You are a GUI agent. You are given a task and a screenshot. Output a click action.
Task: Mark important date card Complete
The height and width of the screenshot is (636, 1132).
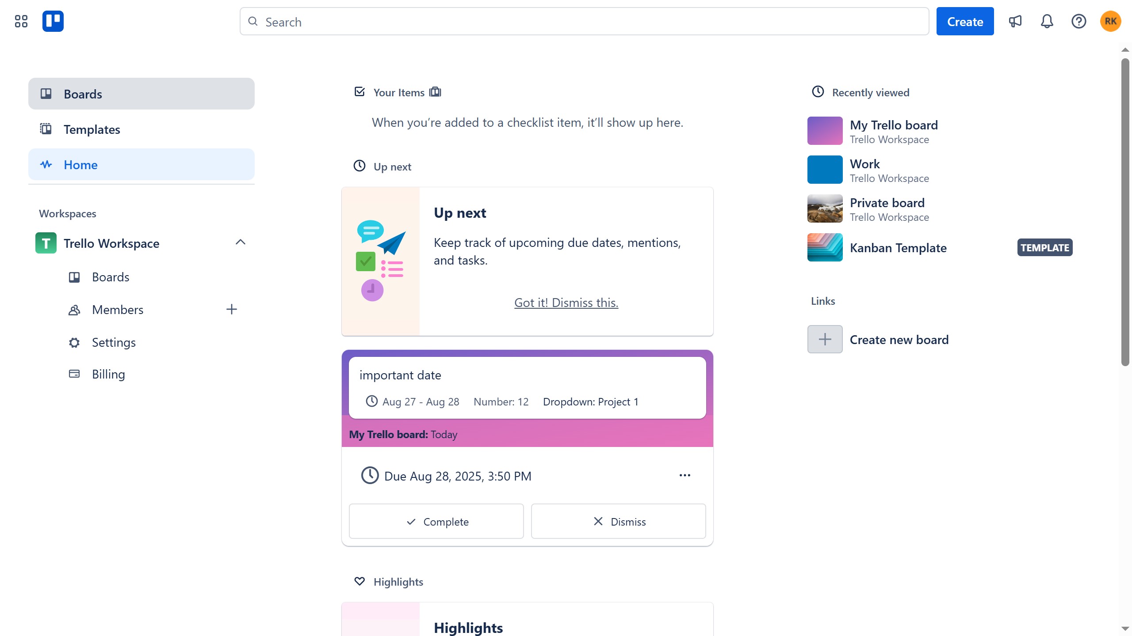pos(436,521)
